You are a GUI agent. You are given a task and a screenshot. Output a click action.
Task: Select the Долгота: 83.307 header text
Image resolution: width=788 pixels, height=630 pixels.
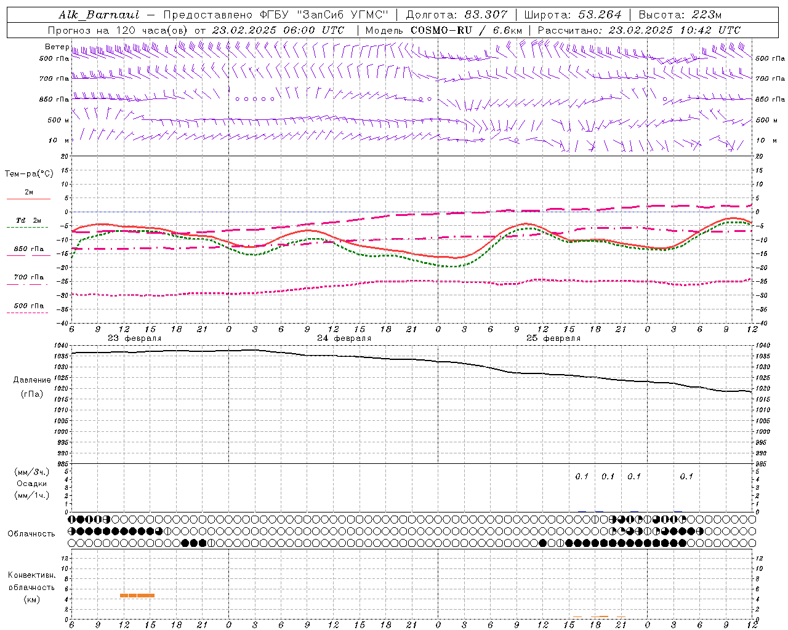coord(457,15)
